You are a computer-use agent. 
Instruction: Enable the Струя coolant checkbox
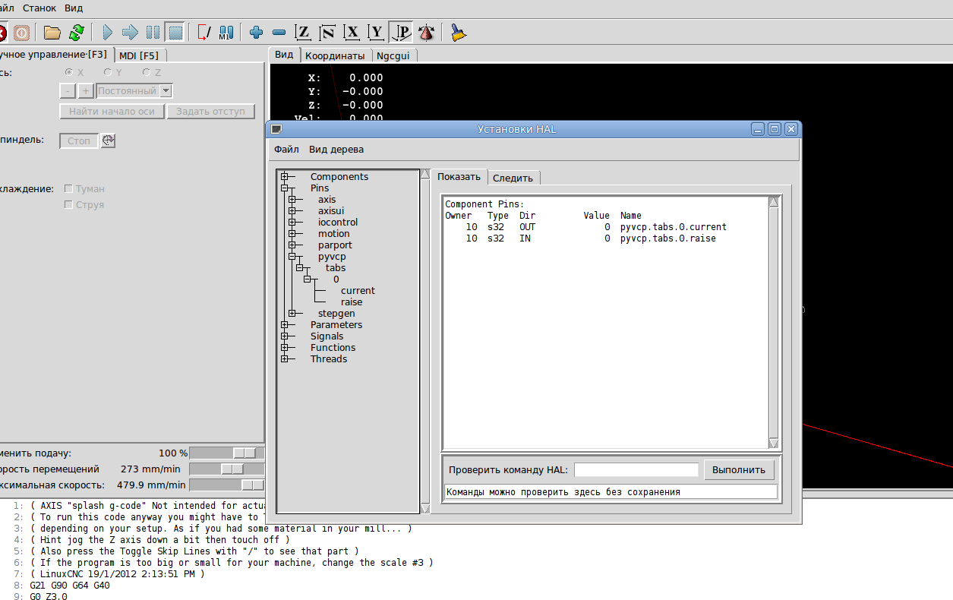pyautogui.click(x=69, y=204)
